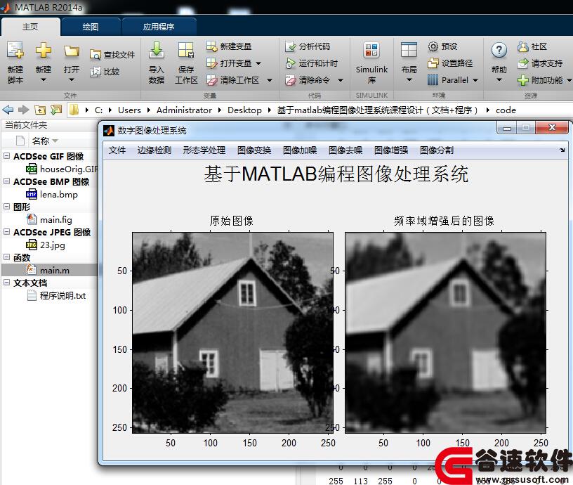
Task: Click the browse for folder icon
Action: pyautogui.click(x=56, y=110)
